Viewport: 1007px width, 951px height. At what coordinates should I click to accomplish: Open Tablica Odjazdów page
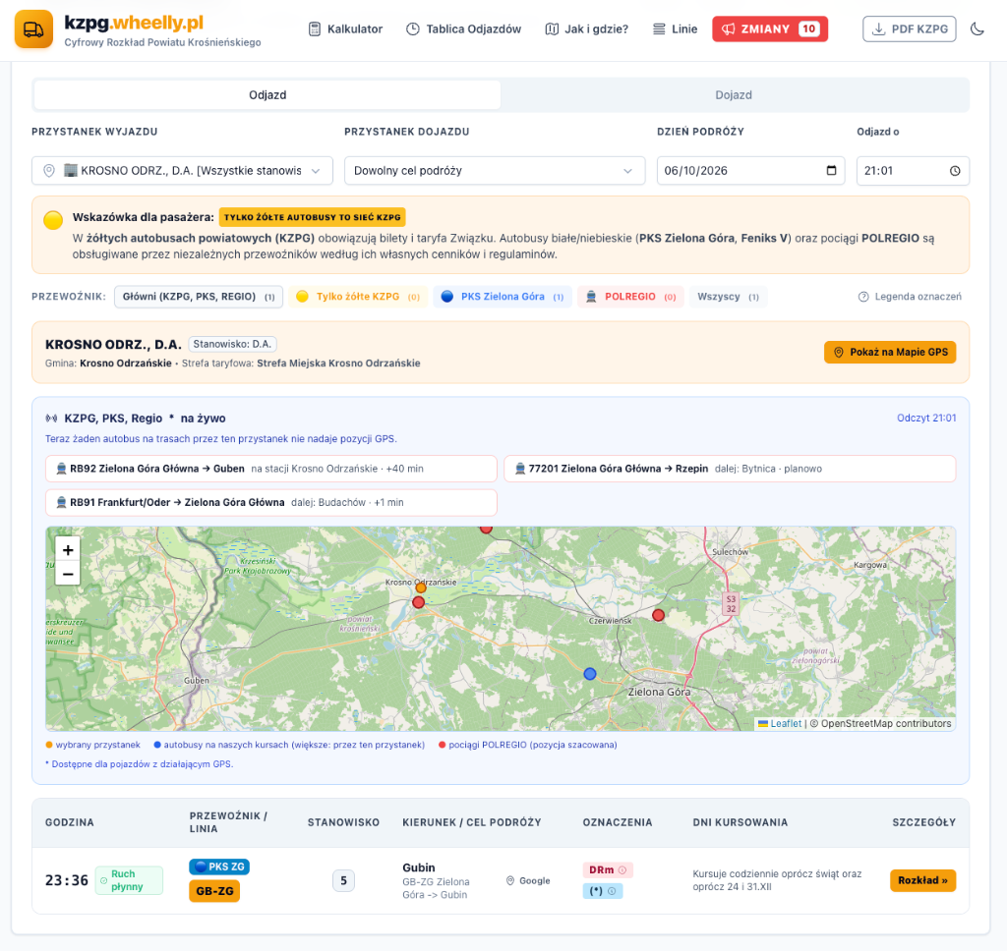click(x=464, y=28)
